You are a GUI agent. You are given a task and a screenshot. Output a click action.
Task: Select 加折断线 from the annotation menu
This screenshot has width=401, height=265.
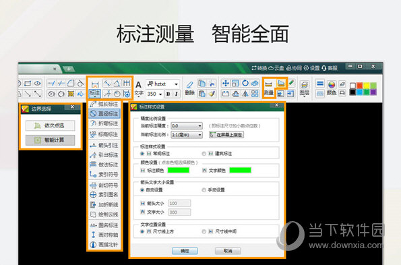(x=104, y=204)
